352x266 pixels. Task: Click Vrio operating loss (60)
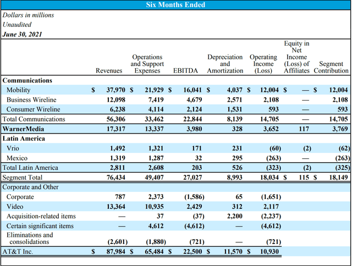pos(275,148)
